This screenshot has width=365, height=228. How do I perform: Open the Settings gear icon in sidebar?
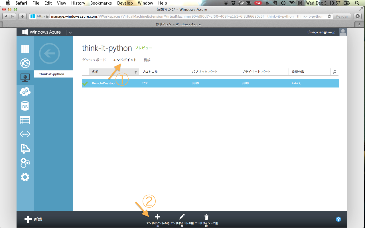(25, 177)
